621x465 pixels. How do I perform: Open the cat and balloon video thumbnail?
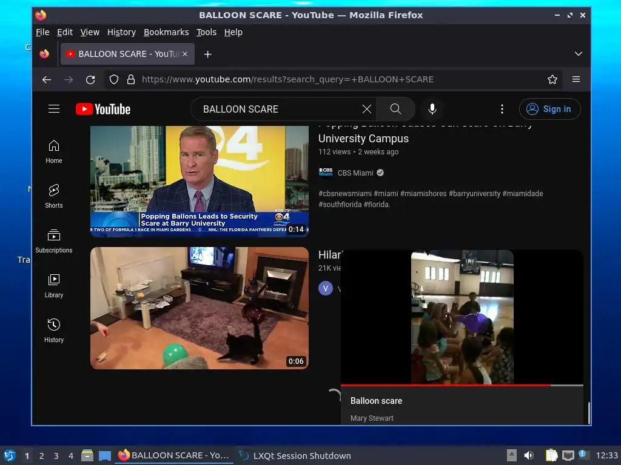[x=199, y=308]
